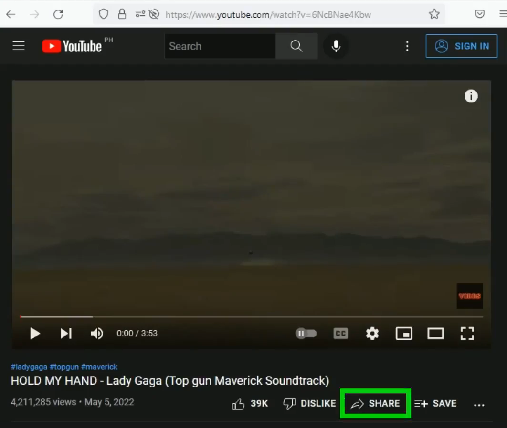
Task: Activate miniplayer mode
Action: pyautogui.click(x=403, y=333)
